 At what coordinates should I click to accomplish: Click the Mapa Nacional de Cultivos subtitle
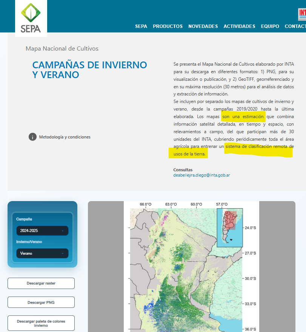click(62, 49)
